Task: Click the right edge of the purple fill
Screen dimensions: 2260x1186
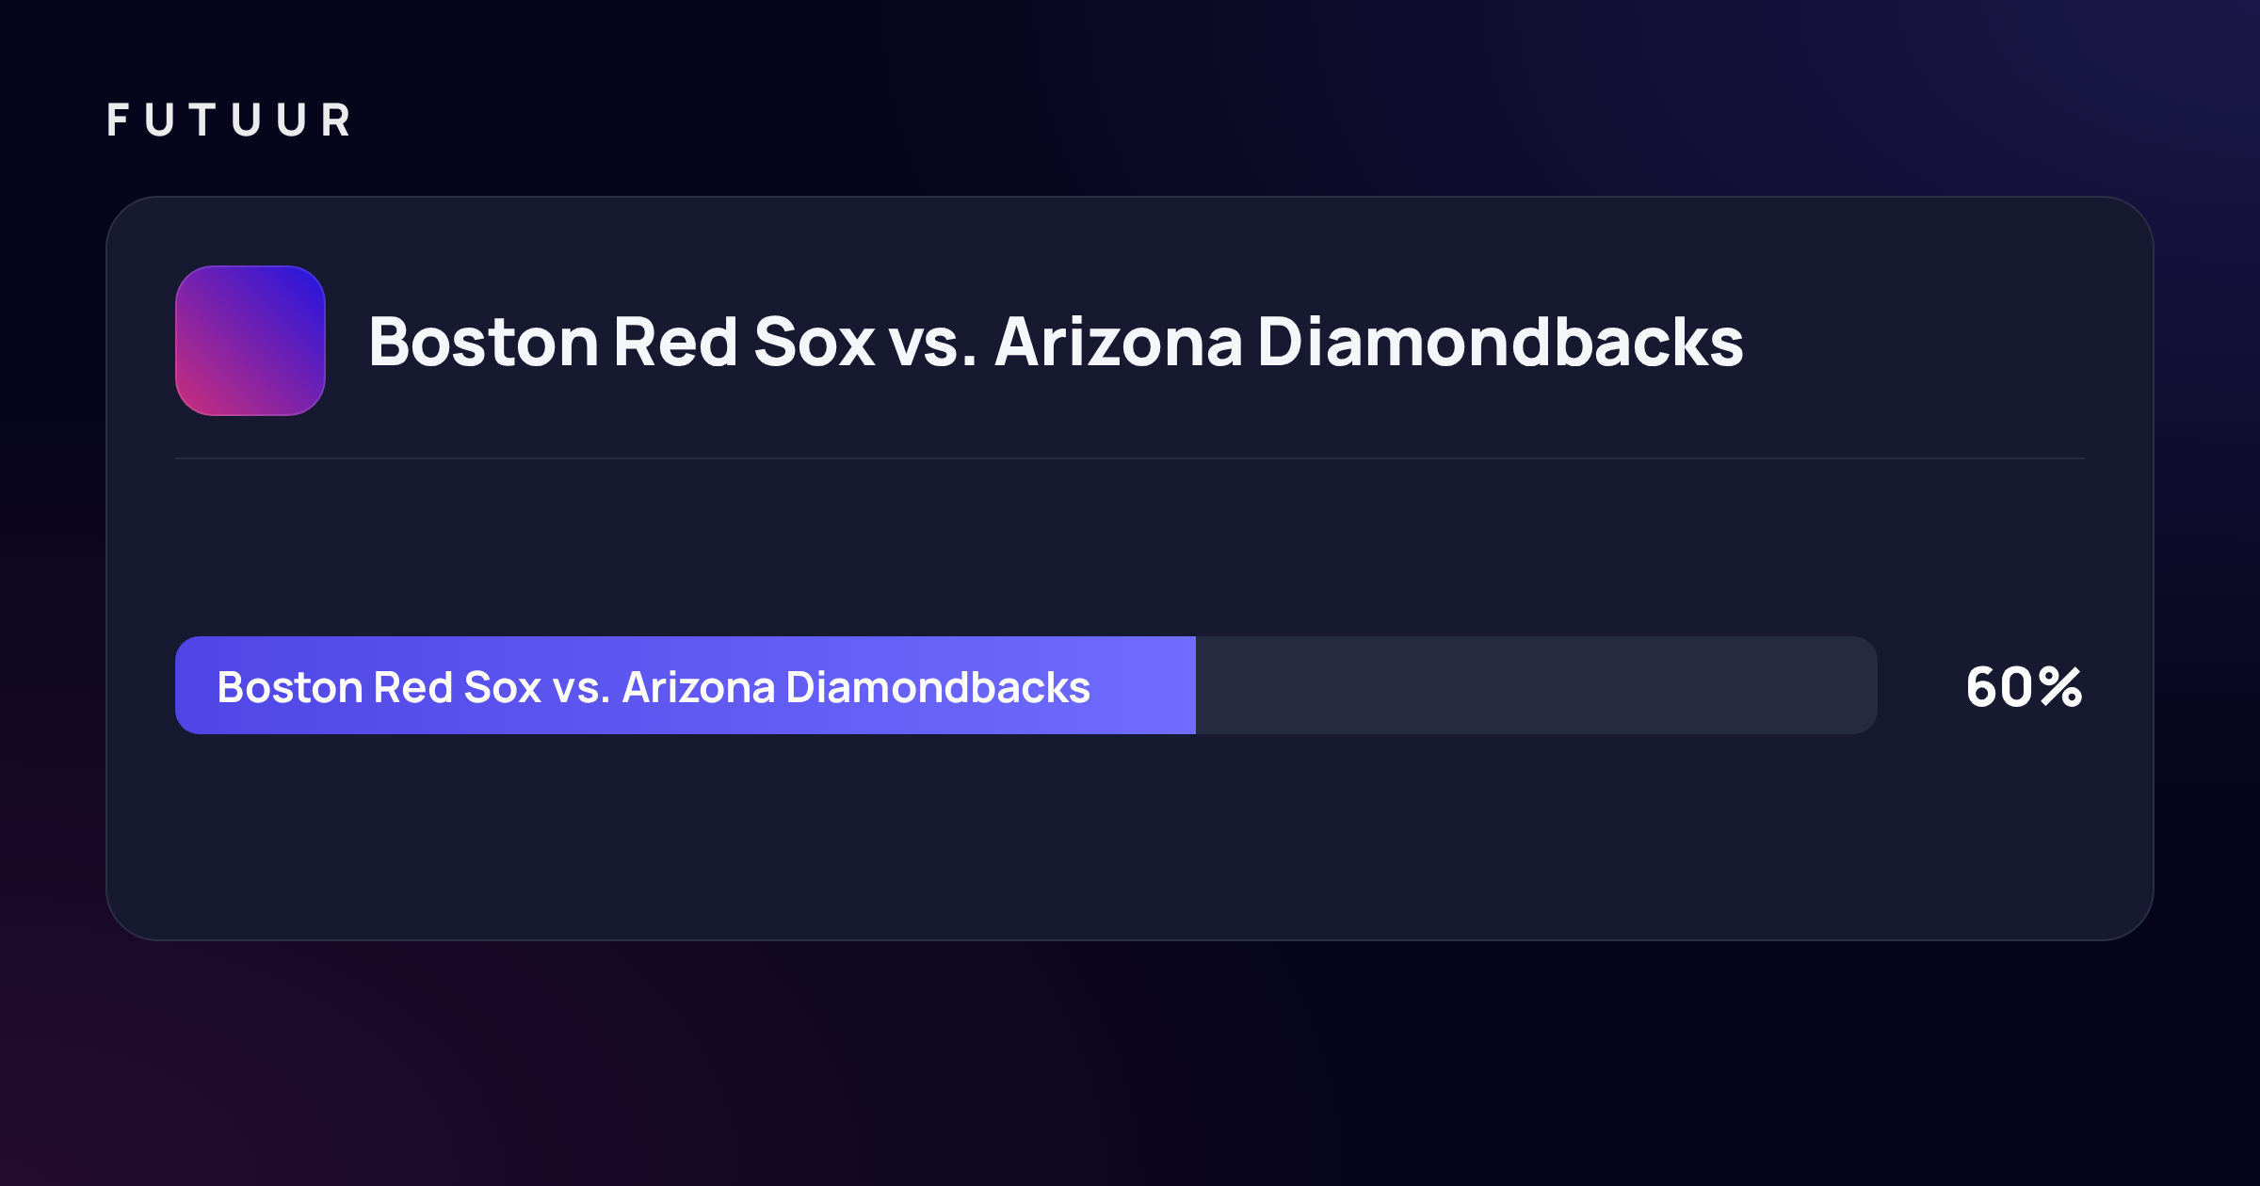Action: 1193,685
